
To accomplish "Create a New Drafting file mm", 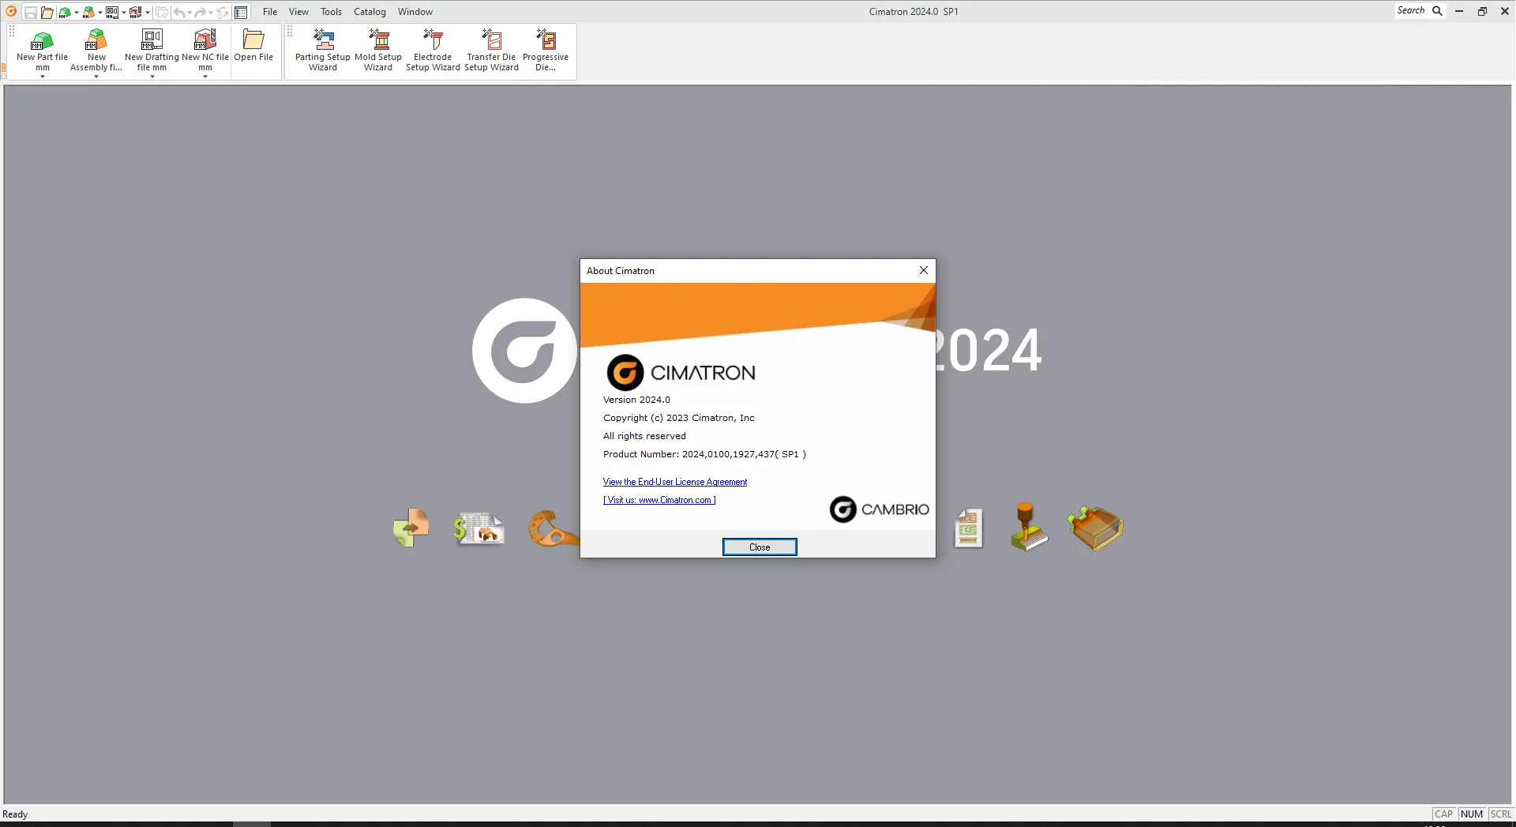I will pyautogui.click(x=152, y=49).
